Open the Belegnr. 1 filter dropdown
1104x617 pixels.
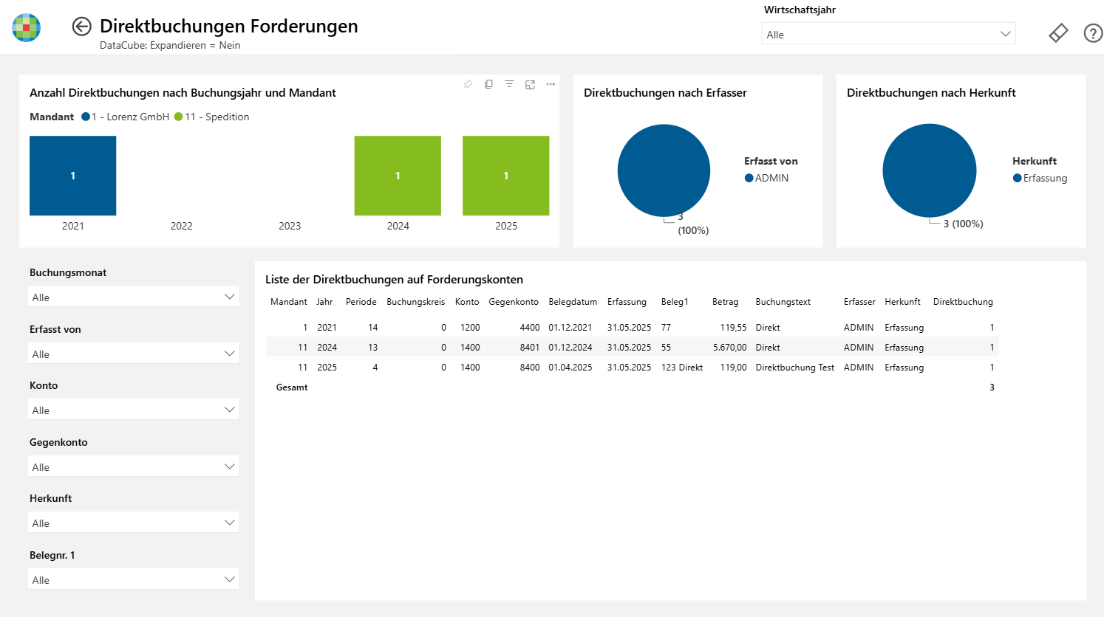pyautogui.click(x=134, y=579)
